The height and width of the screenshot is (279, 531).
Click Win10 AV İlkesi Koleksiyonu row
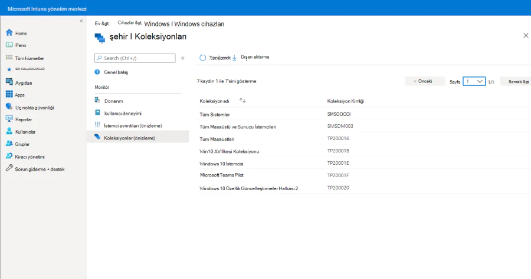pyautogui.click(x=363, y=151)
